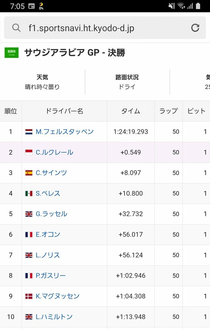The image size is (210, 329).
Task: Open L.ハミルトン driver link
Action: 54,317
